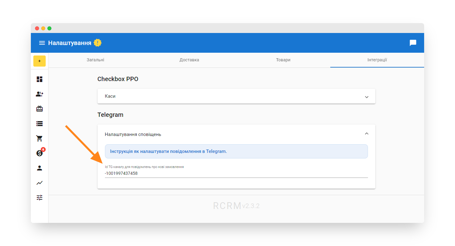Open the hamburger navigation menu

coord(42,43)
